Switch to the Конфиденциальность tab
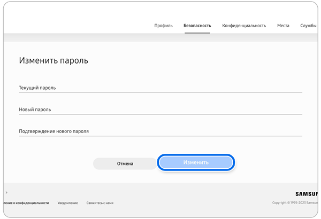The width and height of the screenshot is (321, 219). click(x=244, y=26)
